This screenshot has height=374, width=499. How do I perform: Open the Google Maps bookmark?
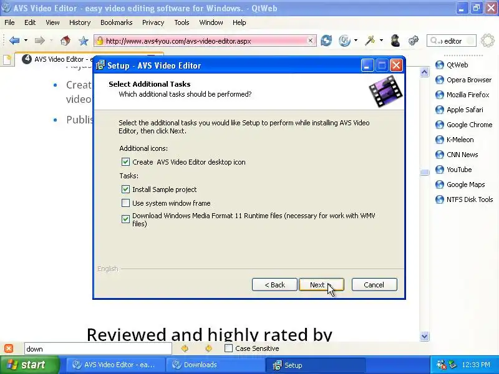460,185
